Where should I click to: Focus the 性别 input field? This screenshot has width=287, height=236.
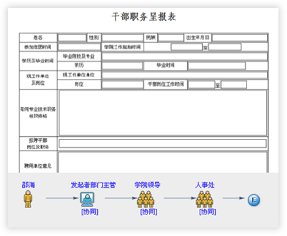[x=123, y=38]
